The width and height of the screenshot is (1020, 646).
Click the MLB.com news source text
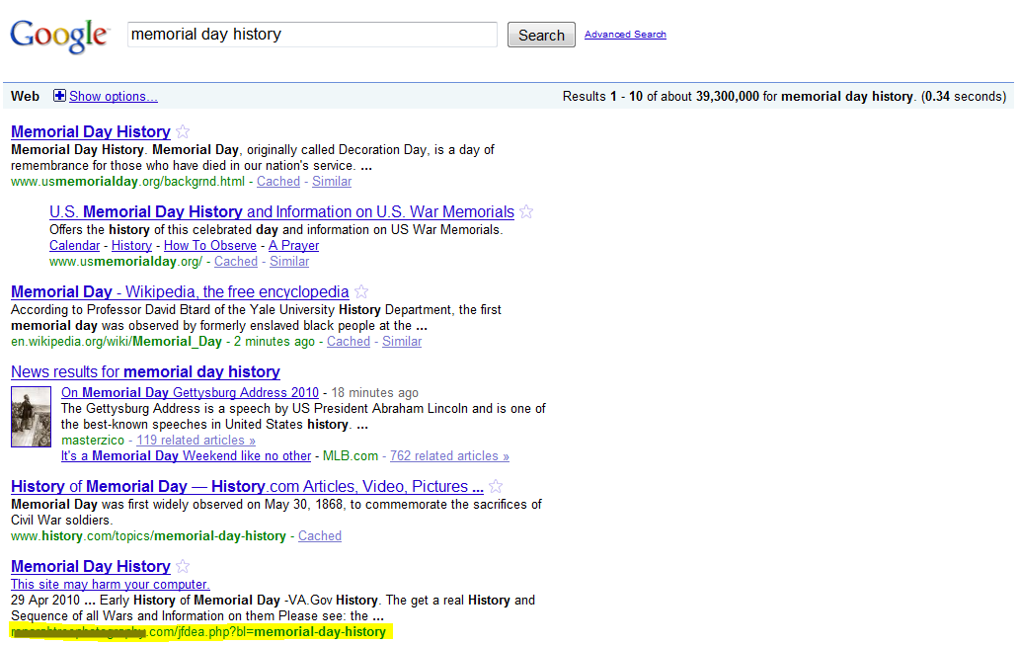(351, 456)
